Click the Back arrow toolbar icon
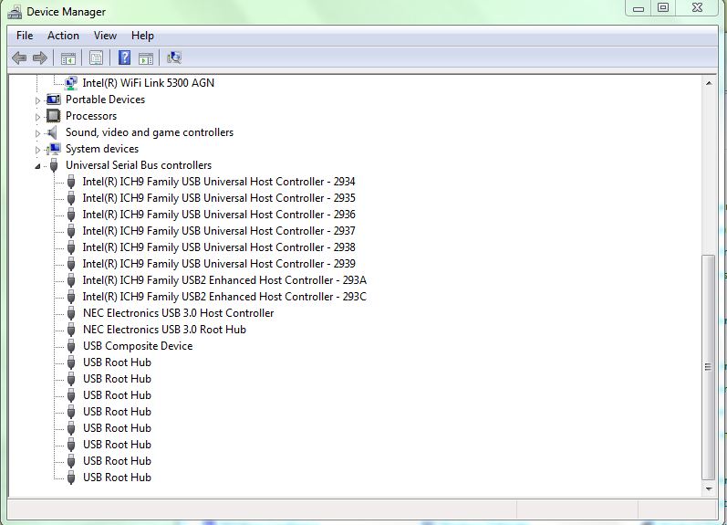Image resolution: width=727 pixels, height=525 pixels. point(19,58)
